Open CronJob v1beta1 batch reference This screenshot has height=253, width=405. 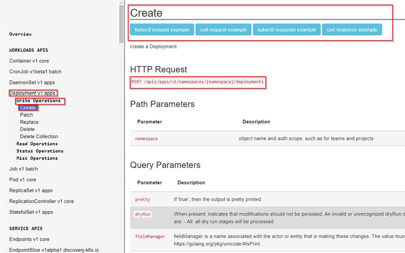[x=35, y=72]
